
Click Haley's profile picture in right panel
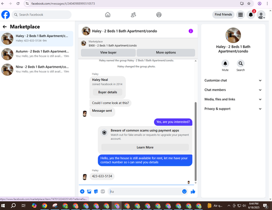(233, 35)
